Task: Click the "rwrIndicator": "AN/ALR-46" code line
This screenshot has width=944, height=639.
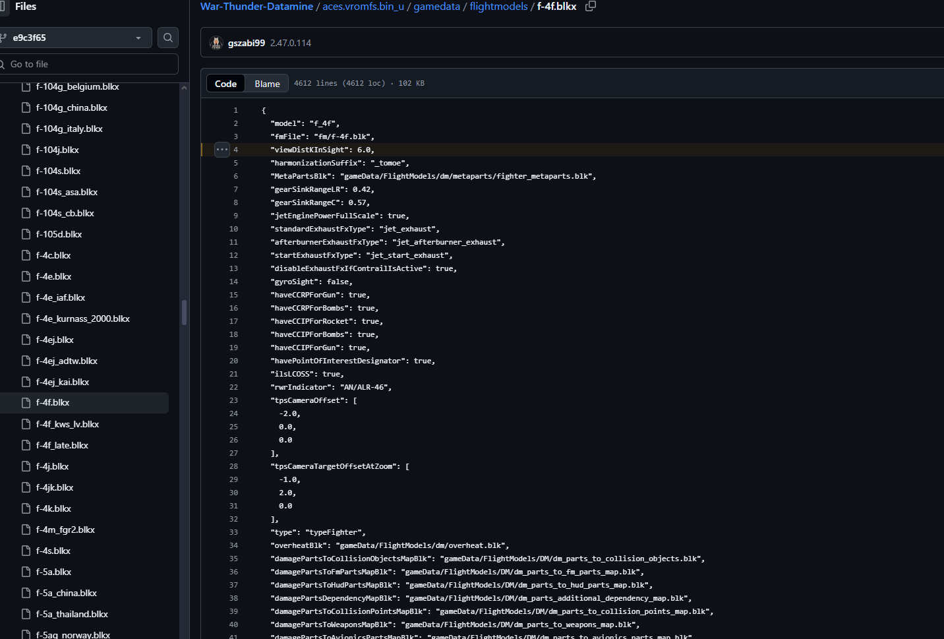Action: point(331,387)
